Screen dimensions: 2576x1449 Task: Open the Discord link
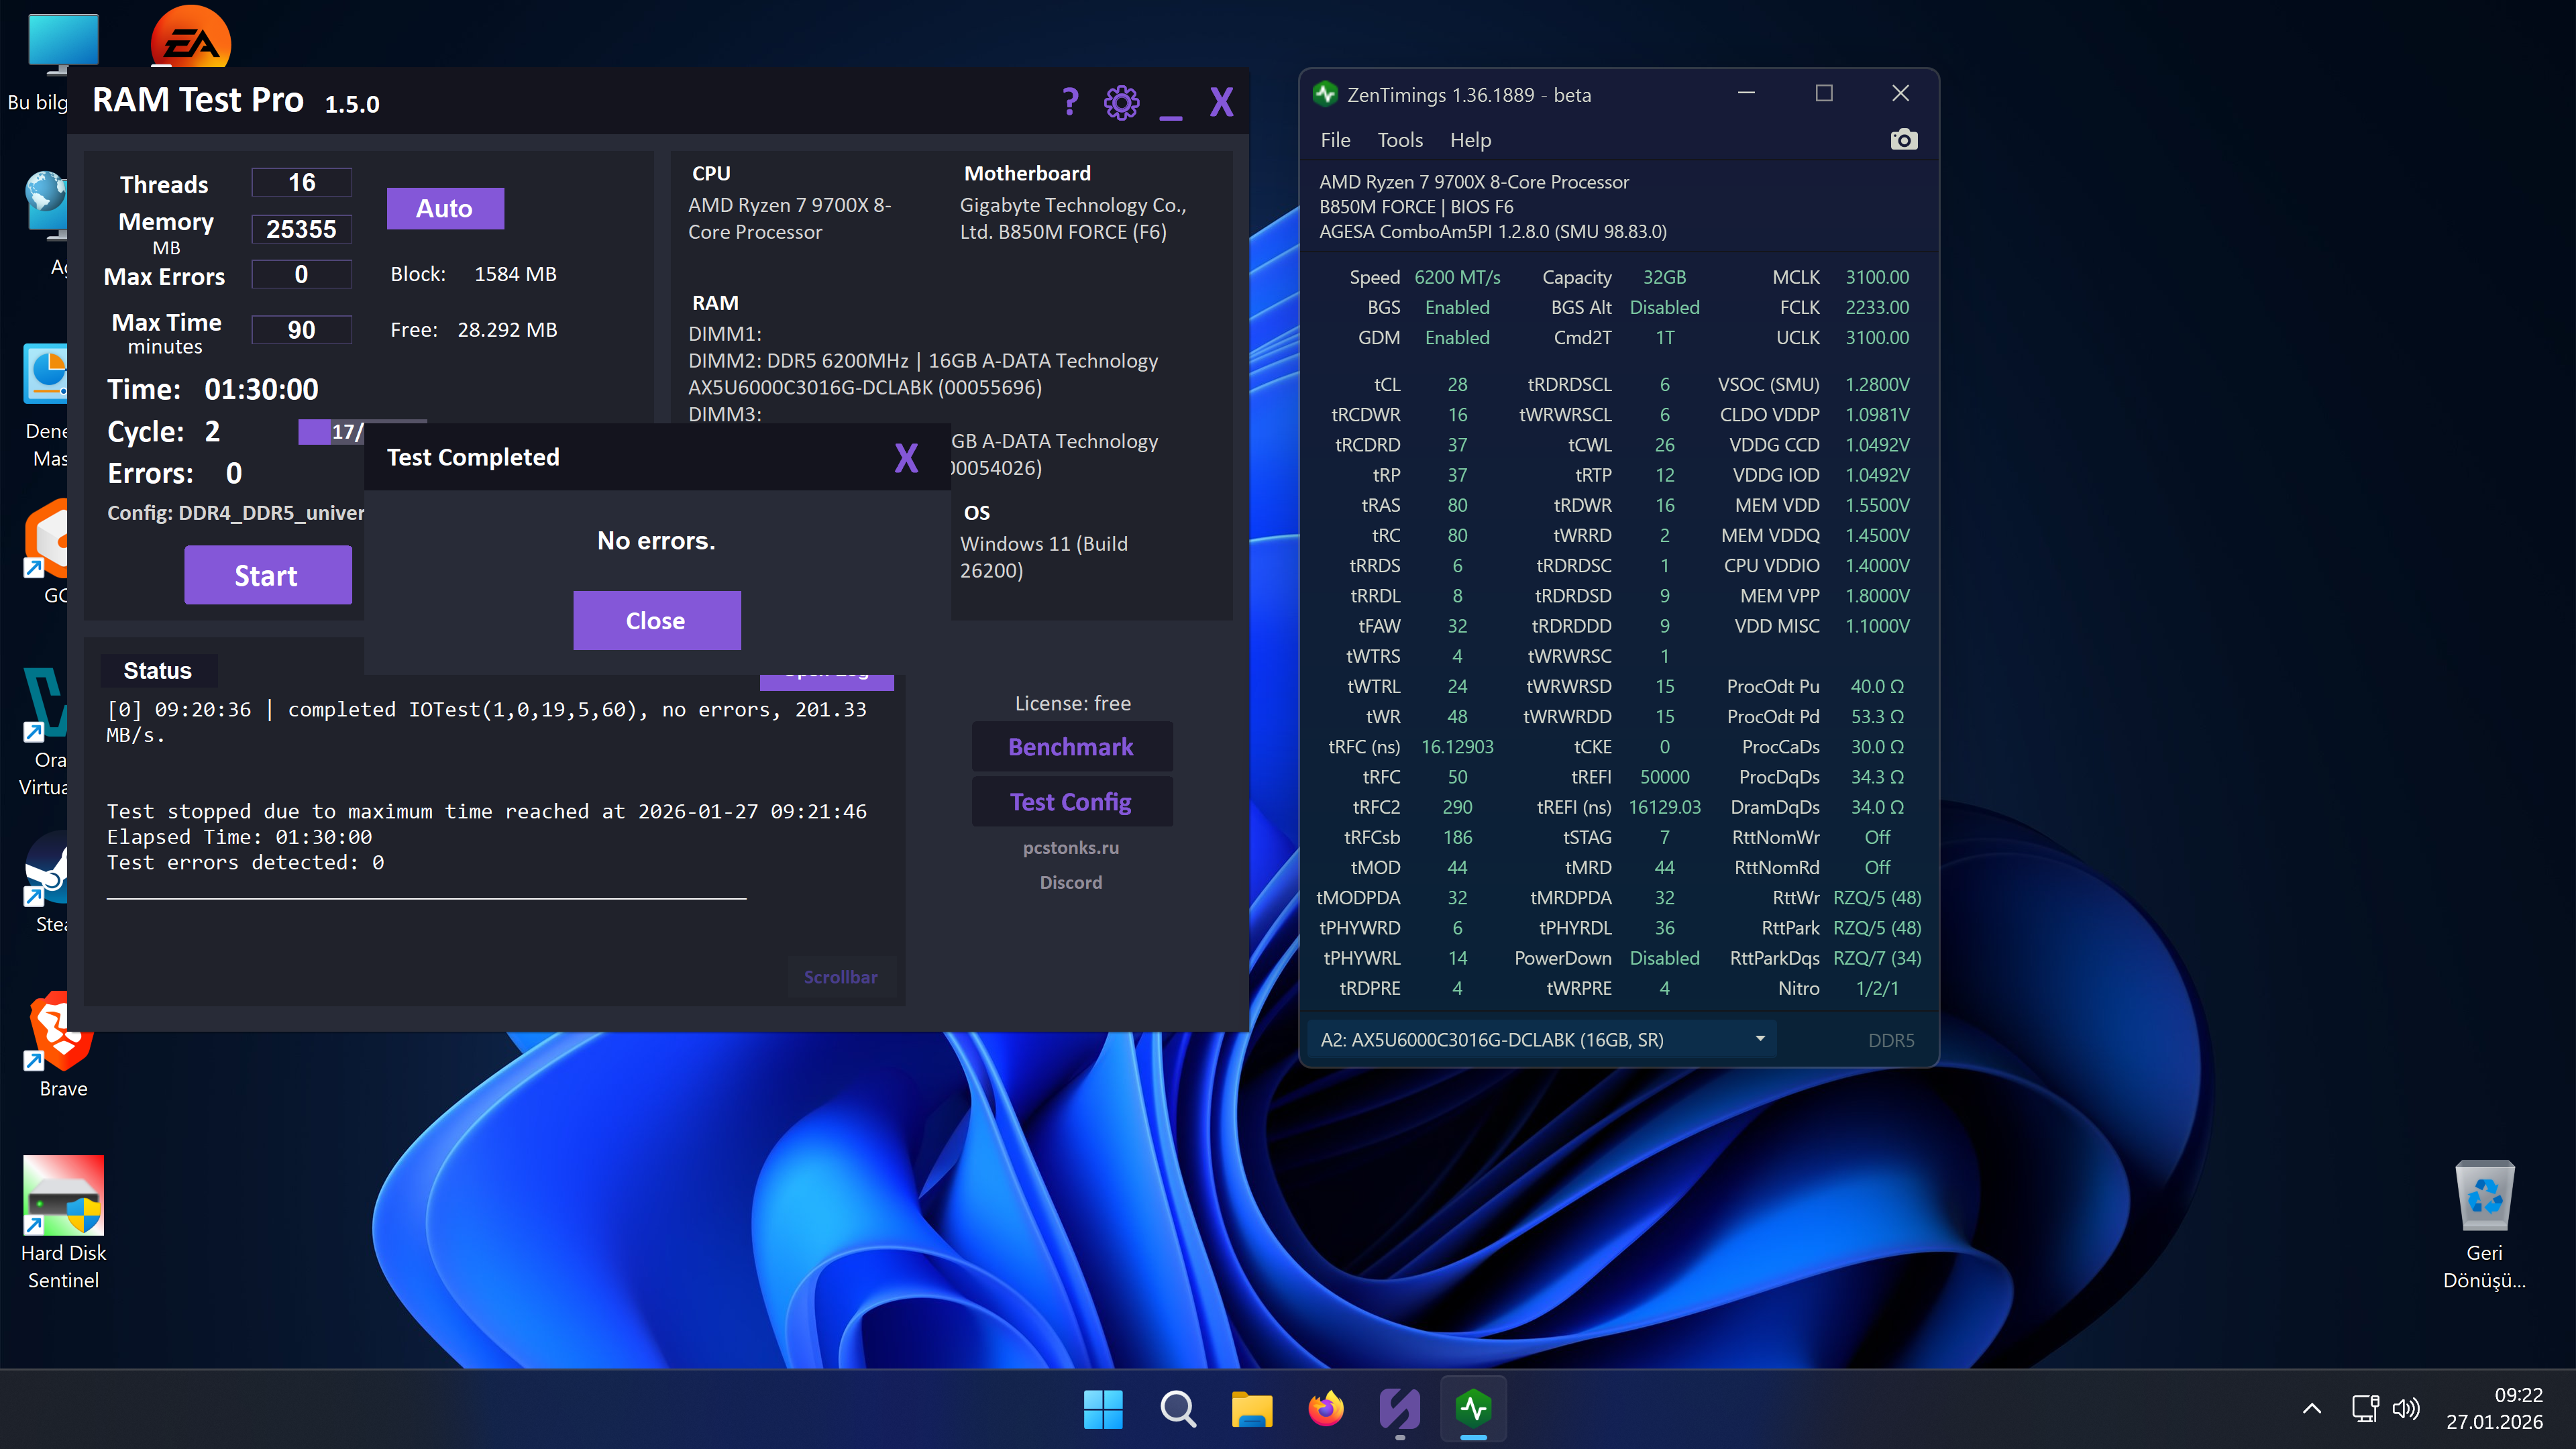[x=1071, y=882]
